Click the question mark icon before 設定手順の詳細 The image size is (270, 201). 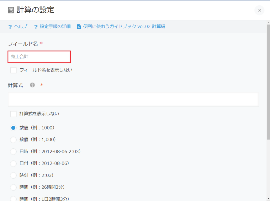(x=36, y=27)
